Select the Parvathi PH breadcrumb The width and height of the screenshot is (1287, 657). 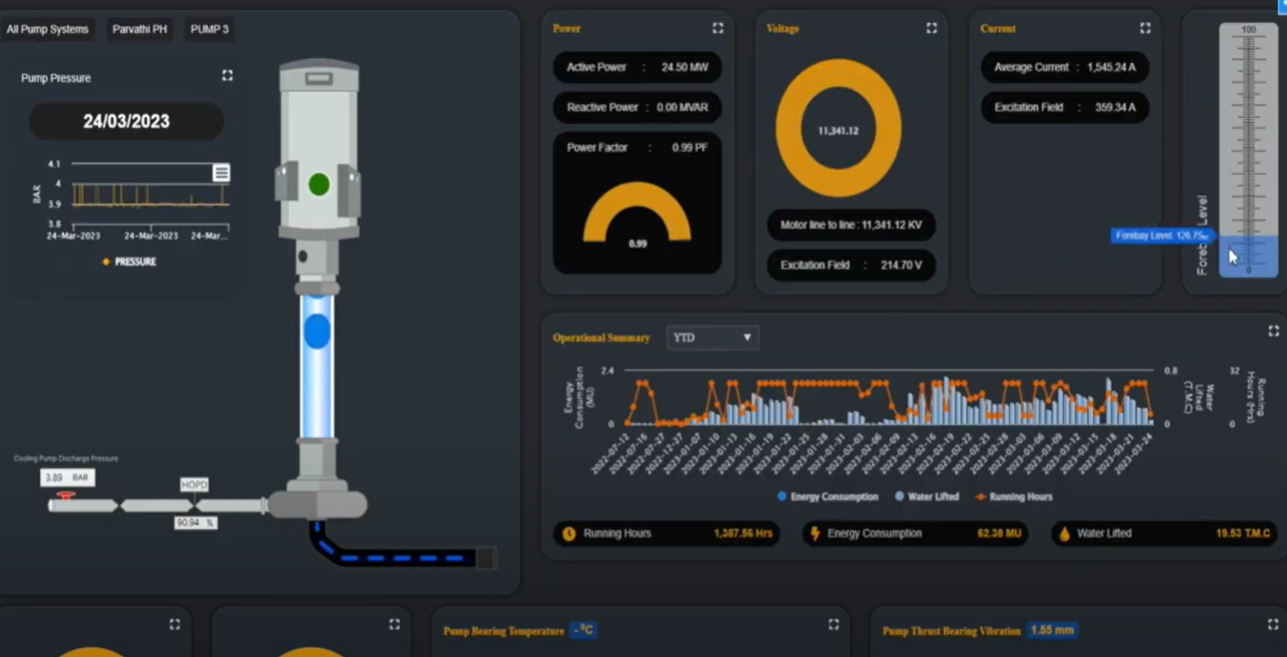click(140, 30)
